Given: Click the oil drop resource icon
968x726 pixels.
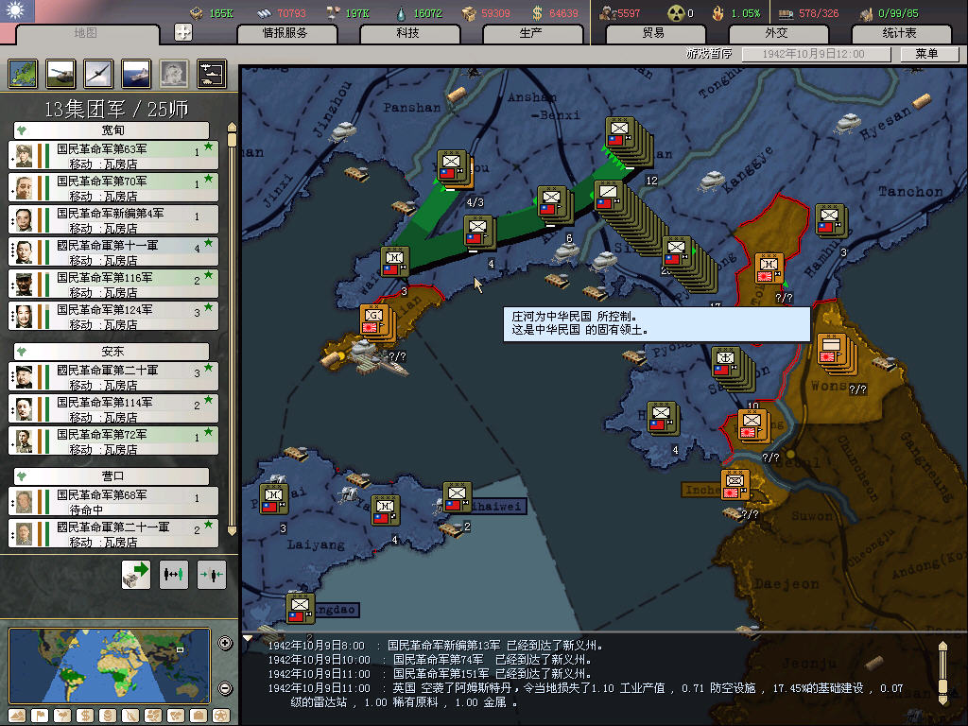Looking at the screenshot, I should coord(401,13).
